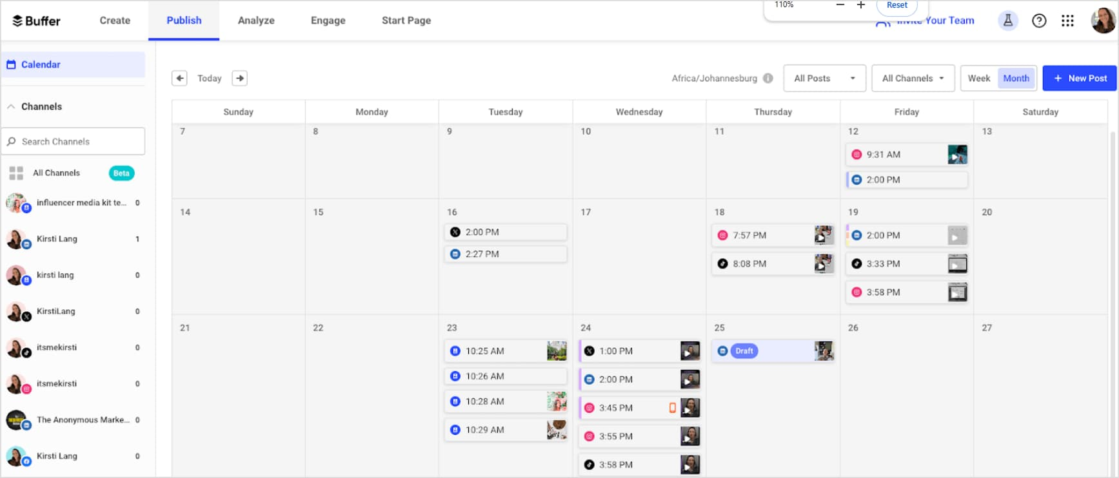This screenshot has width=1119, height=478.
Task: Open the 2:00 PM post on 24th
Action: point(639,379)
